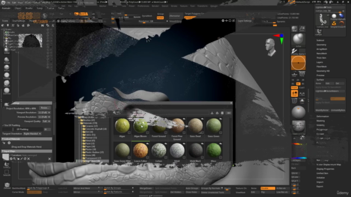Viewport: 351px width, 197px height.
Task: Open the Subtool palette section
Action: coord(320,40)
